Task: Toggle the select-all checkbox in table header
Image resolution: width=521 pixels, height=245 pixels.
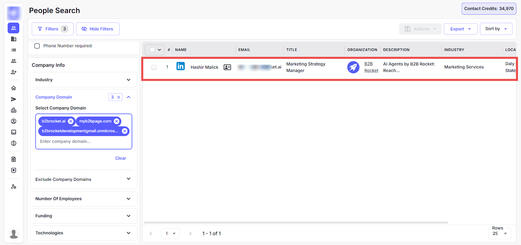Action: (x=152, y=50)
